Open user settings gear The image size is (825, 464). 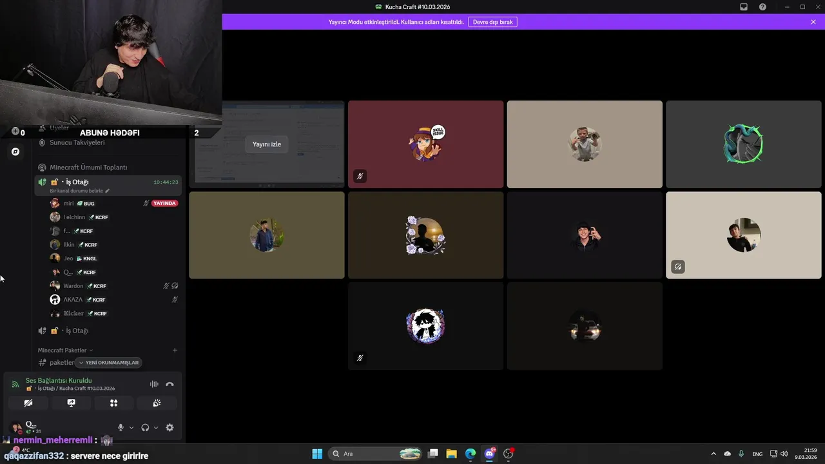point(170,427)
